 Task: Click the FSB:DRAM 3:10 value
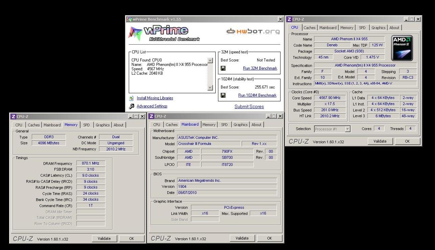[91, 169]
